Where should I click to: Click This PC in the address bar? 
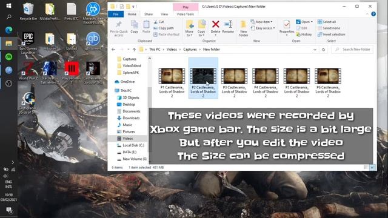tap(155, 50)
